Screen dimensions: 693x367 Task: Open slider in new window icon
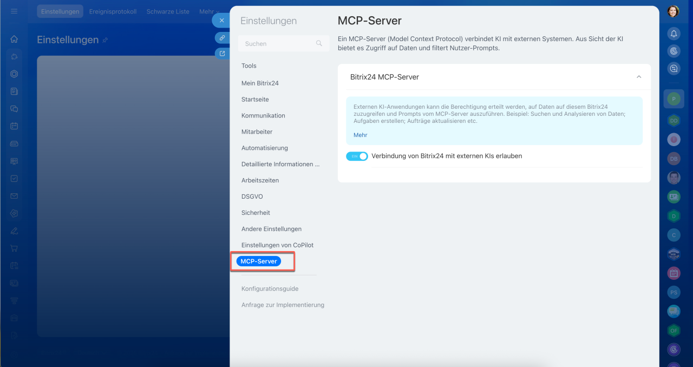[222, 54]
